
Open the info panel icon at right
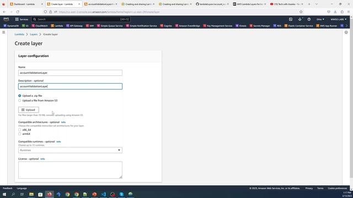[346, 32]
